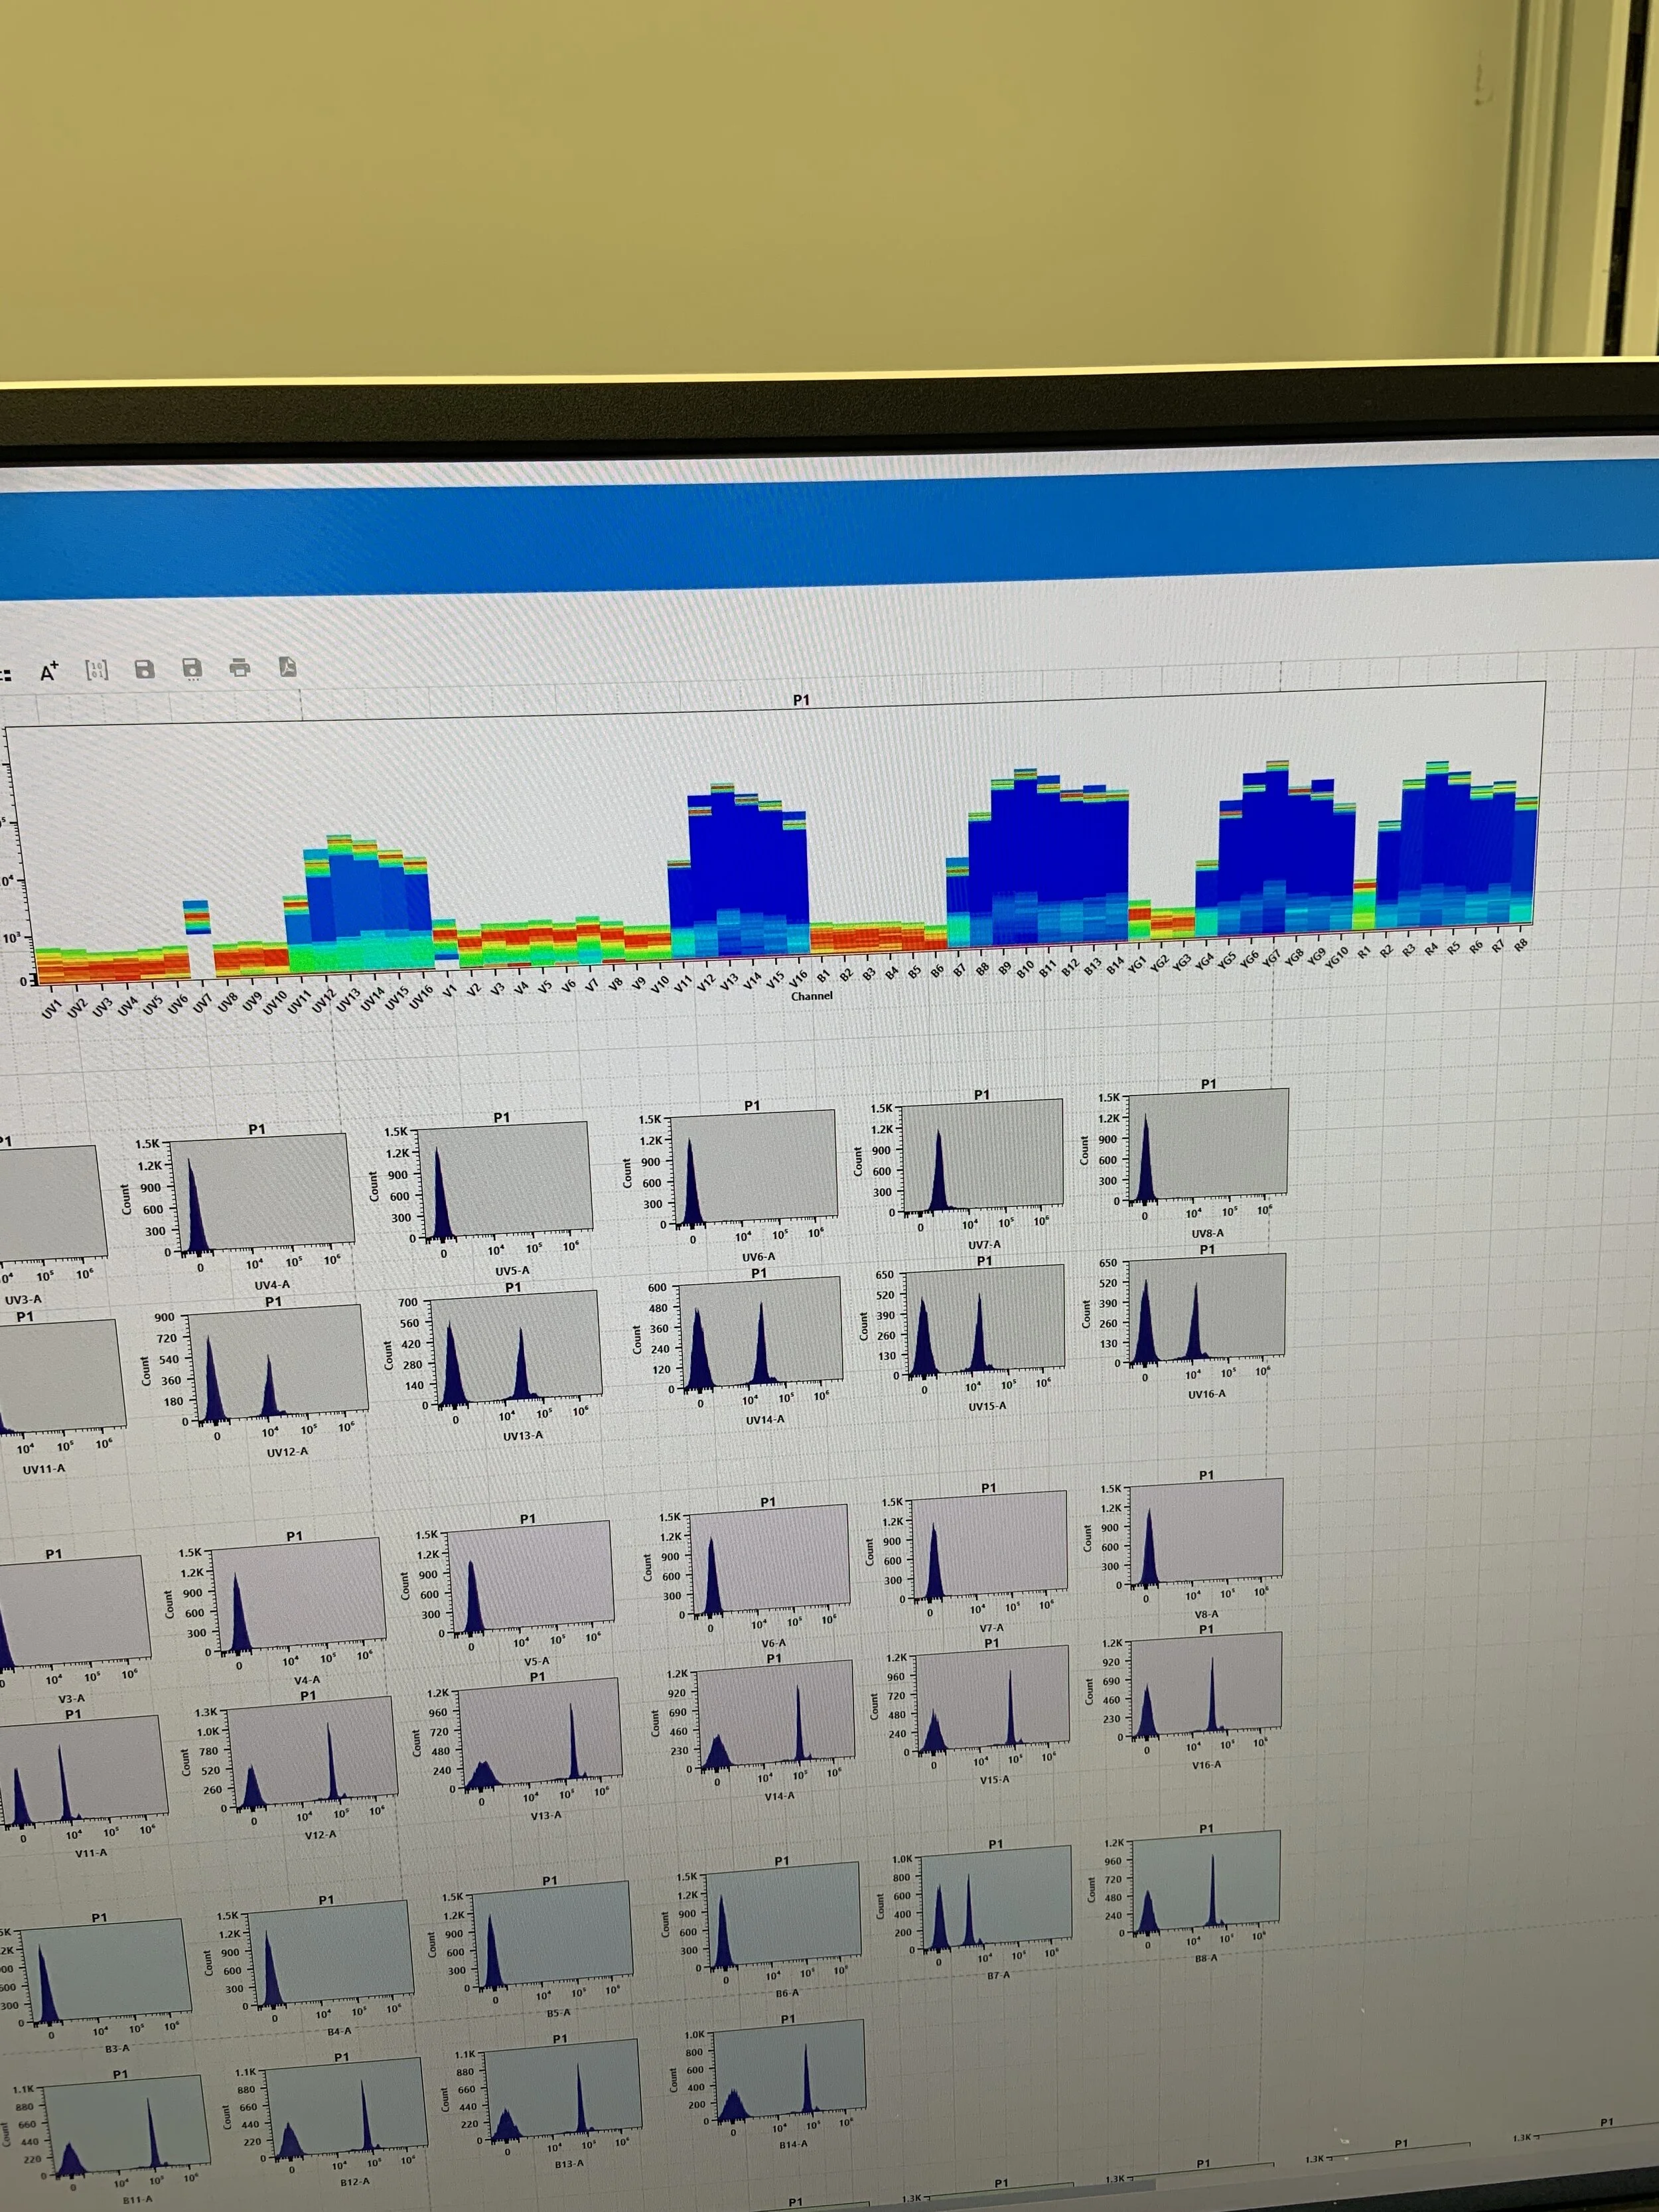The height and width of the screenshot is (2212, 1659).
Task: Click the add text annotation A+ icon
Action: [49, 672]
